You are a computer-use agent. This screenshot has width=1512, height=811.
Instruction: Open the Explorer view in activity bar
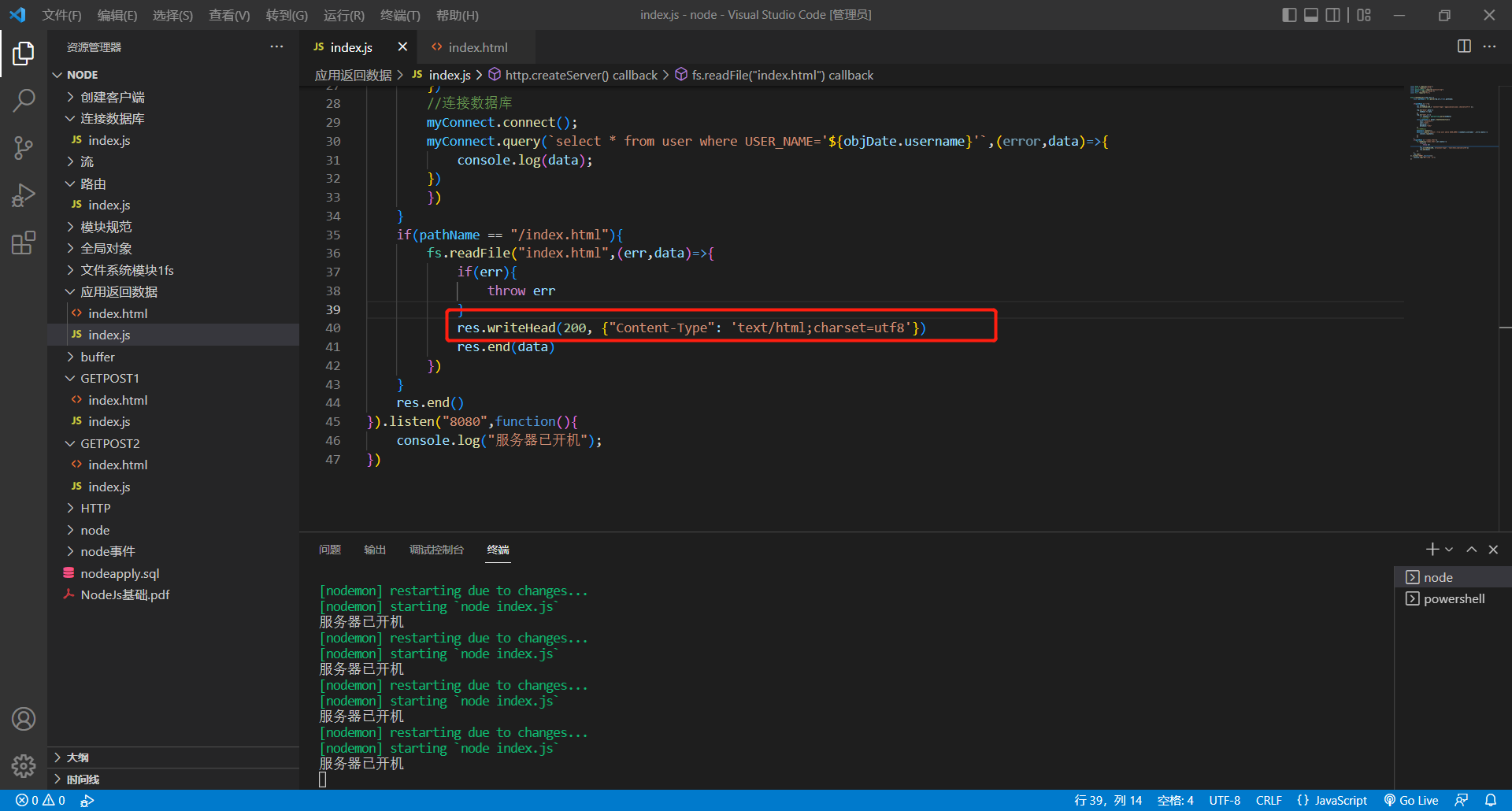click(24, 54)
